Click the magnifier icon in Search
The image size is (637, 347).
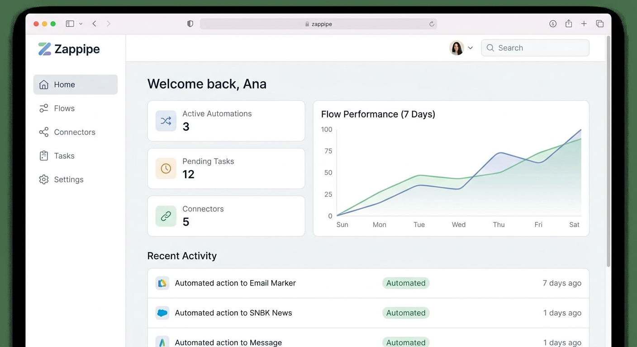click(x=490, y=48)
